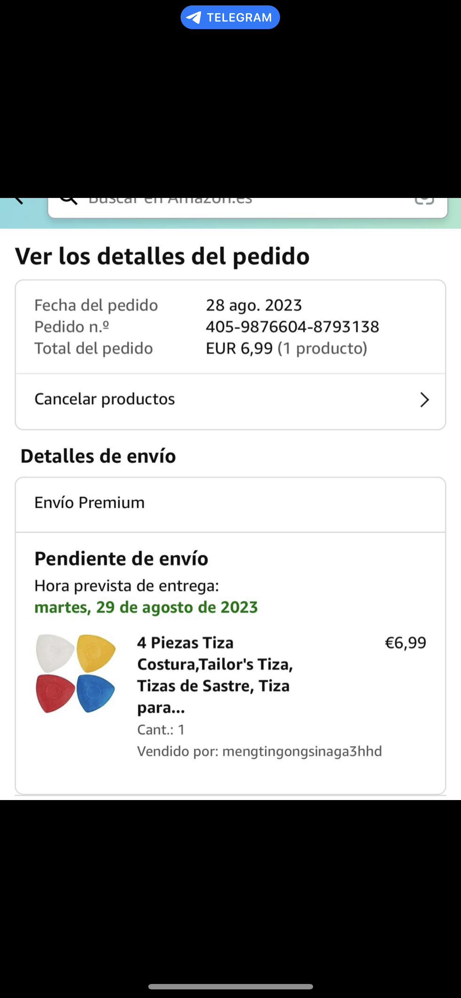
Task: Open the Cancelar productos option
Action: 104,399
